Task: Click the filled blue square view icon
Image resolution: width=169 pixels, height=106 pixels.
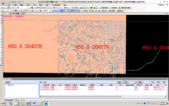Action: (61, 11)
